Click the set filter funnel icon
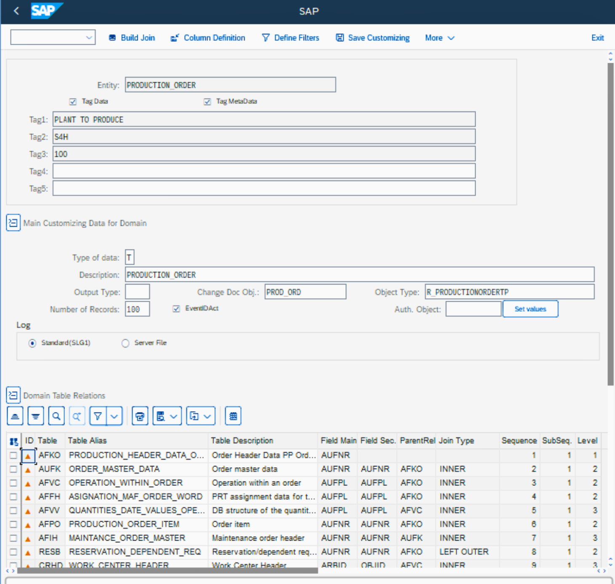615x584 pixels. (98, 416)
